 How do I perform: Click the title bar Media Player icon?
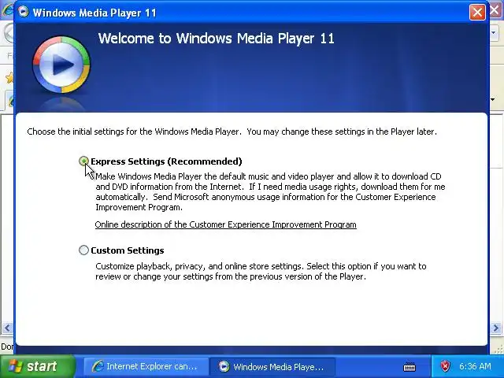(23, 12)
